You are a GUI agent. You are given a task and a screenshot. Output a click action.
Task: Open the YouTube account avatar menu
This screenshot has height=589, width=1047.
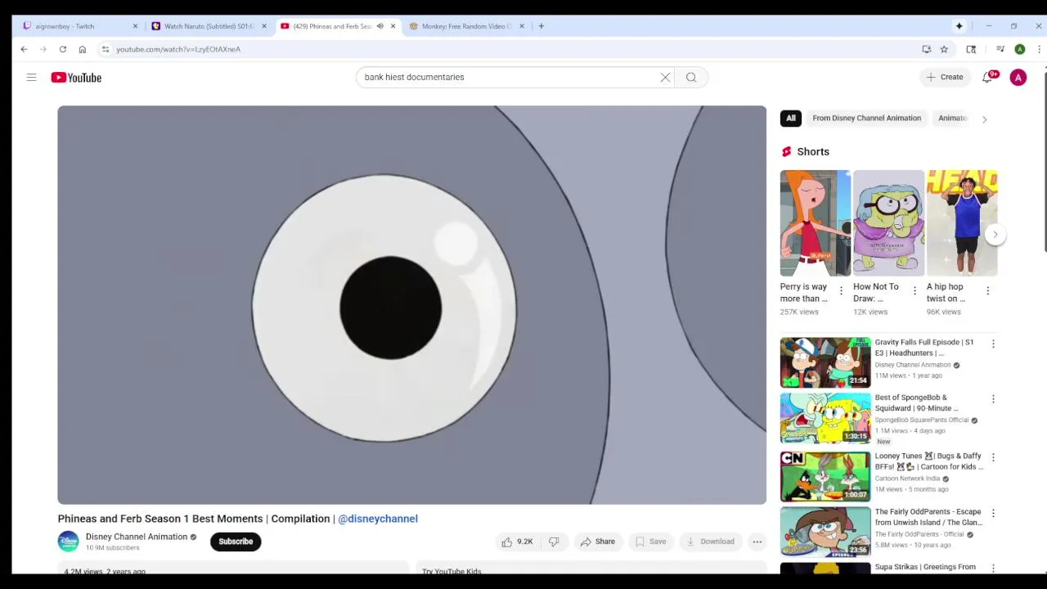coord(1018,78)
